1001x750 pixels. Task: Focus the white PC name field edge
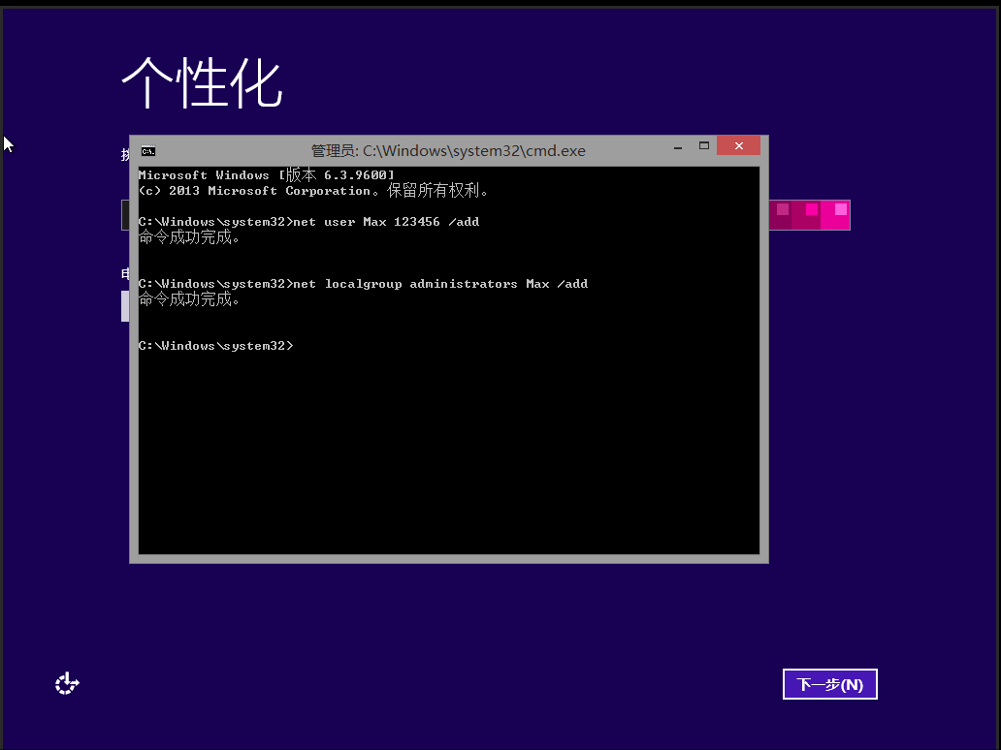[x=124, y=305]
